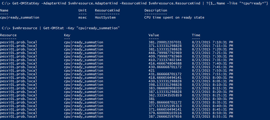Select timestamp 8/23/2015 8:00:31 PM
Image resolution: width=270 pixels, height=120 pixels.
click(x=213, y=78)
